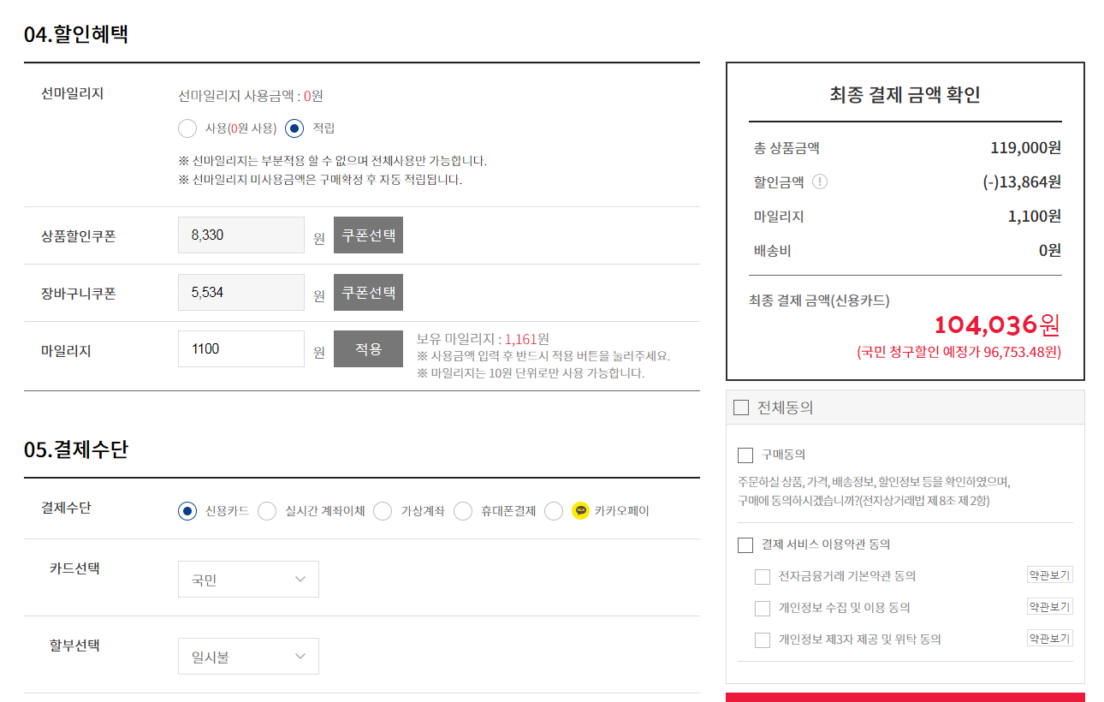Click the 마일리지 amount input field

coord(241,349)
